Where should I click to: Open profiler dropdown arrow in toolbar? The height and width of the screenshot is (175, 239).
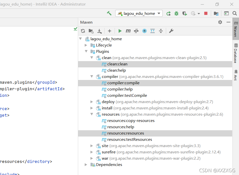pyautogui.click(x=199, y=14)
